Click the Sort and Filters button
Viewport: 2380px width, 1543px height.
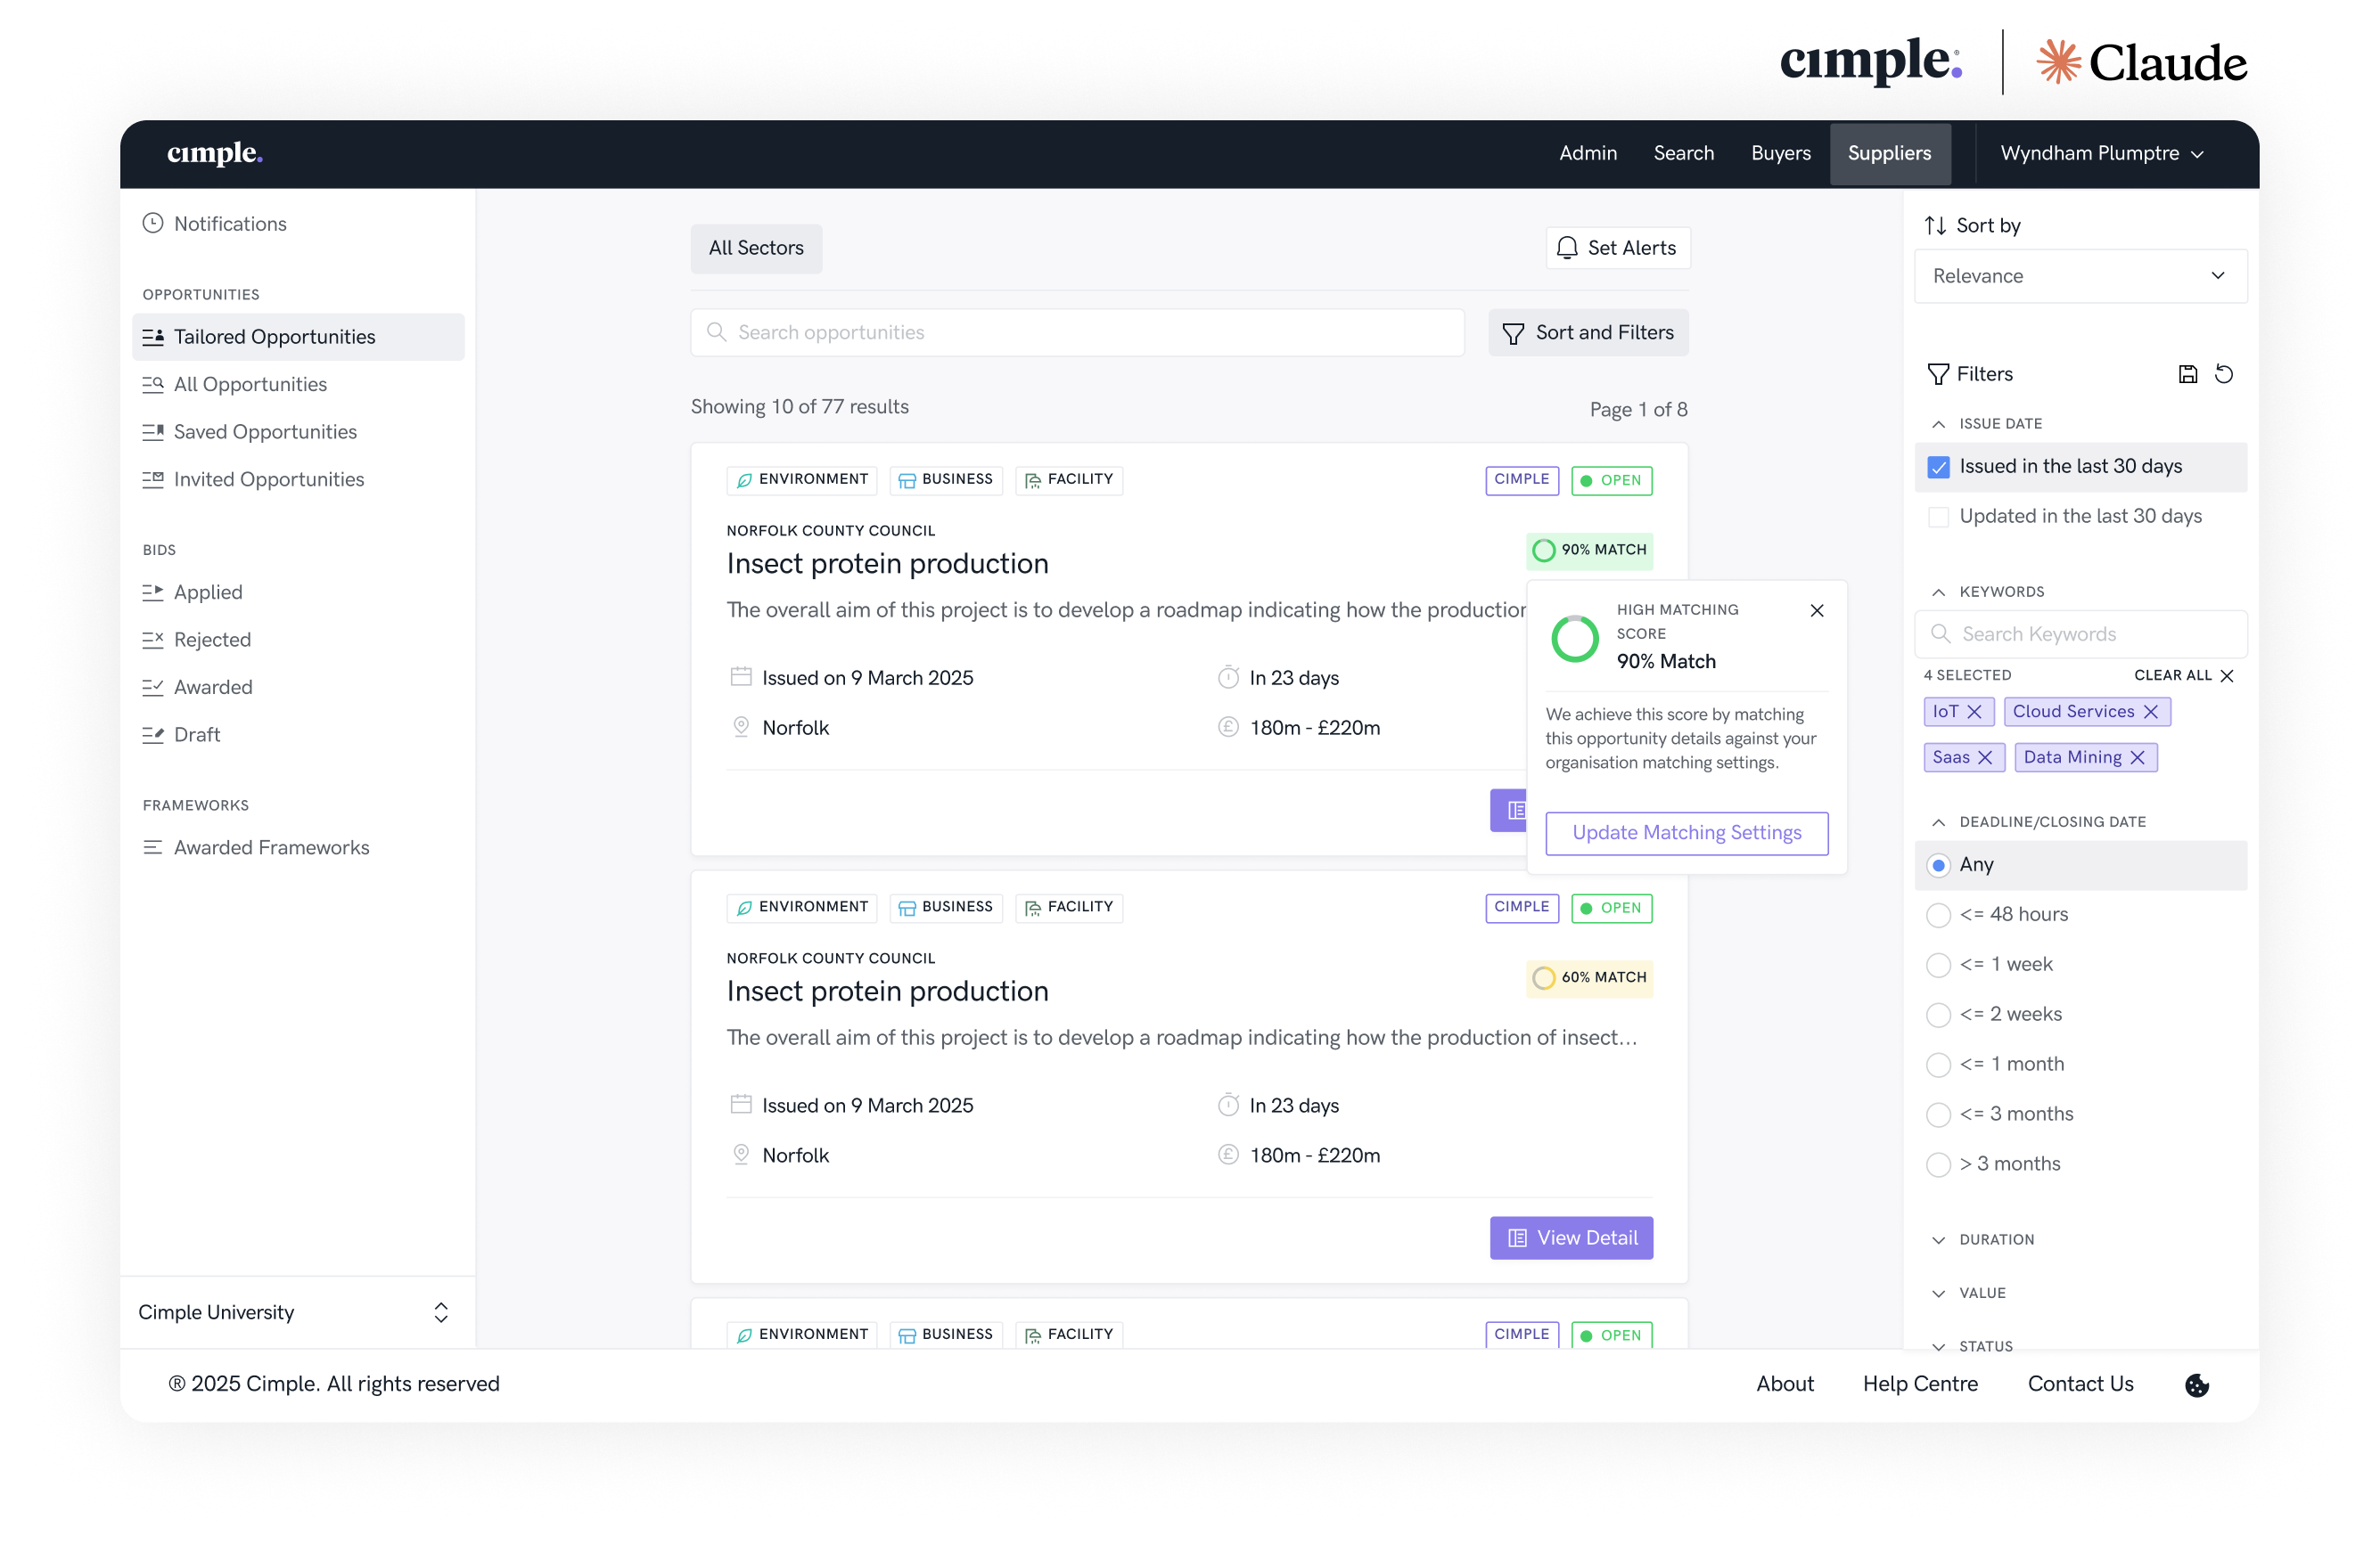(x=1589, y=333)
